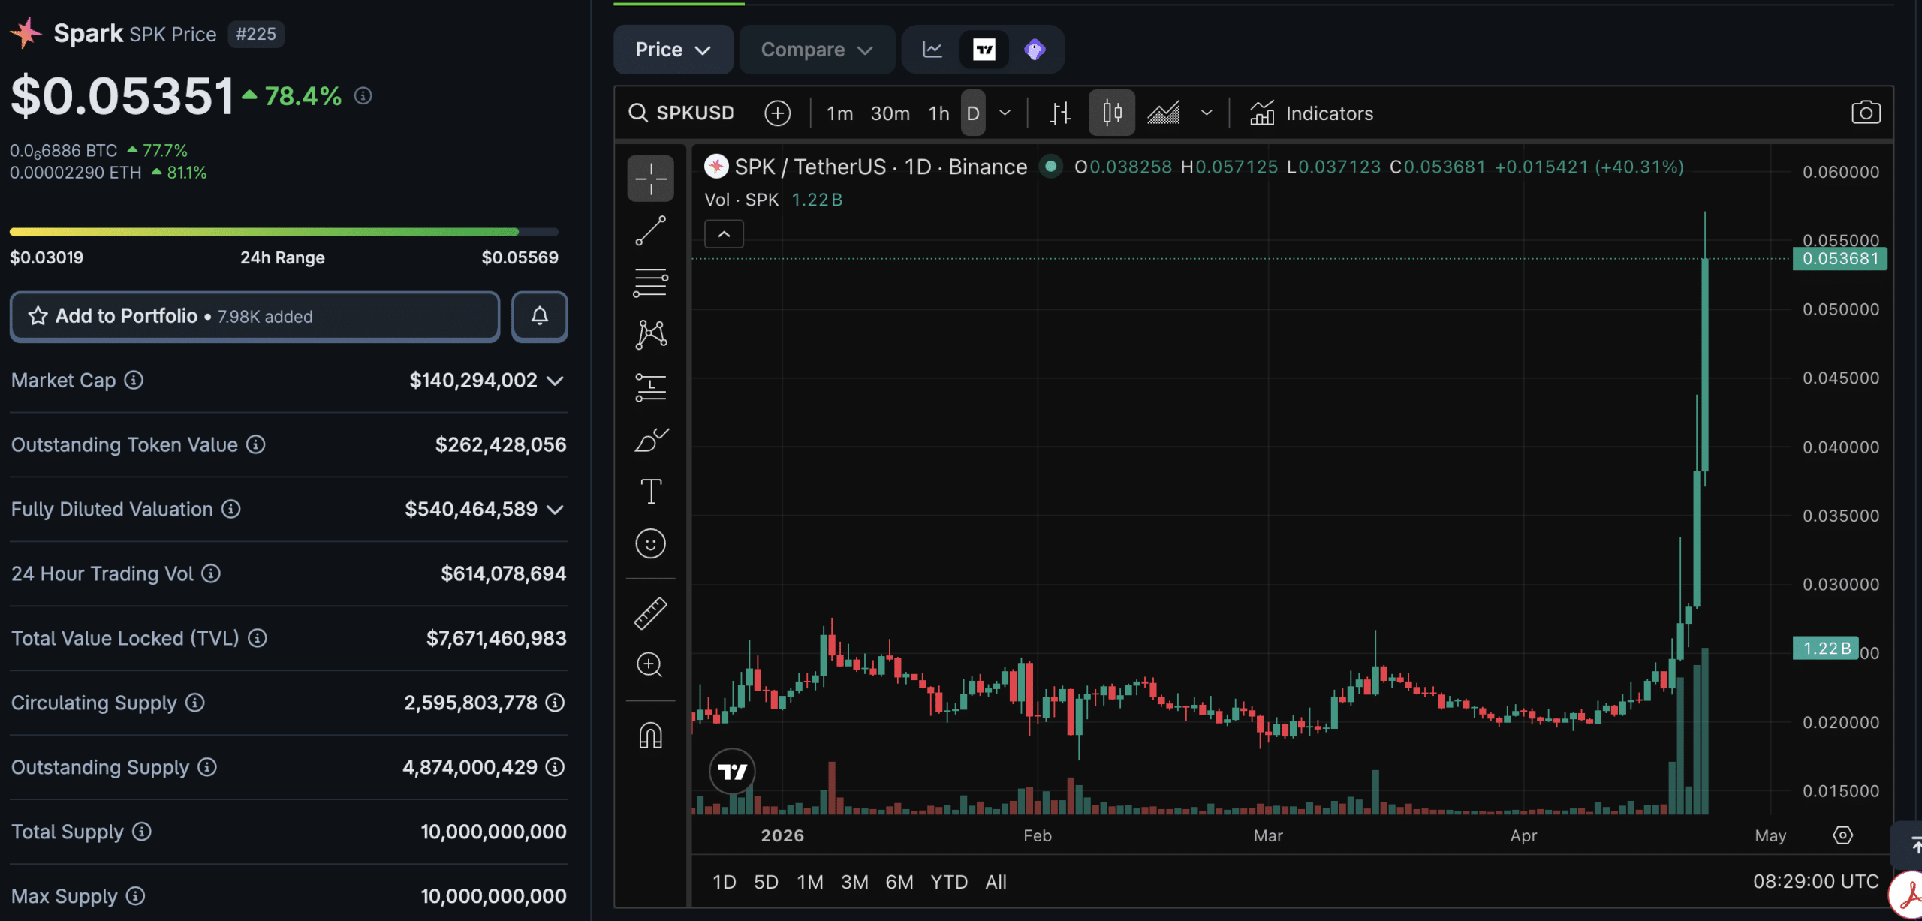
Task: Set chart range to All
Action: (x=996, y=882)
